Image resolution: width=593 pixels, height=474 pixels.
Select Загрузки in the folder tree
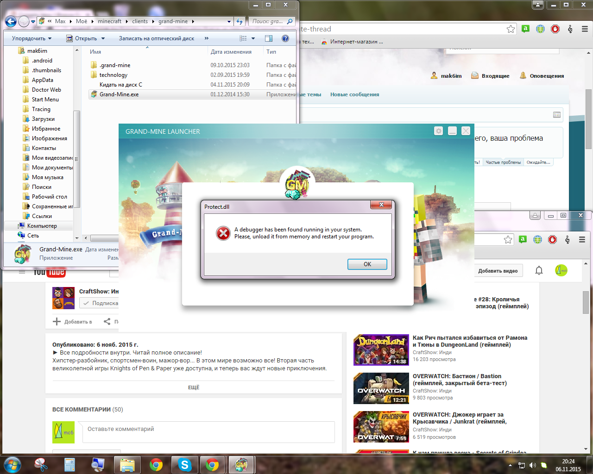[x=43, y=119]
